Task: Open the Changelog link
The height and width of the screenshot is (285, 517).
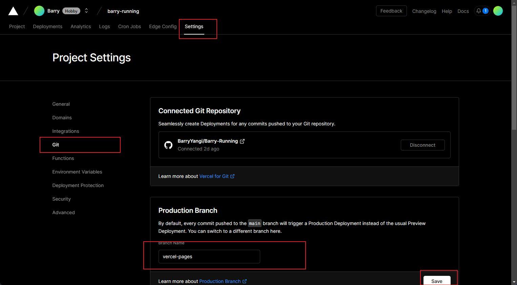Action: (424, 11)
